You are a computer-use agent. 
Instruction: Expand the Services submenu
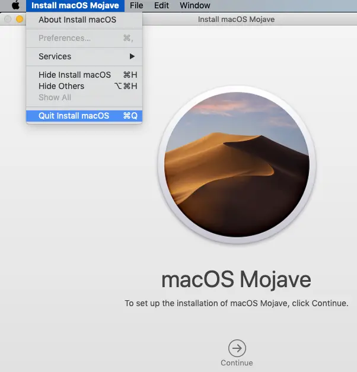[x=84, y=56]
